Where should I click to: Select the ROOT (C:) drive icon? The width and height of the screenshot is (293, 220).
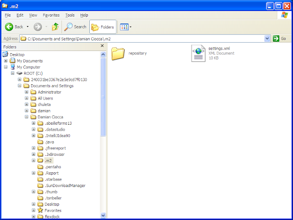pyautogui.click(x=19, y=73)
